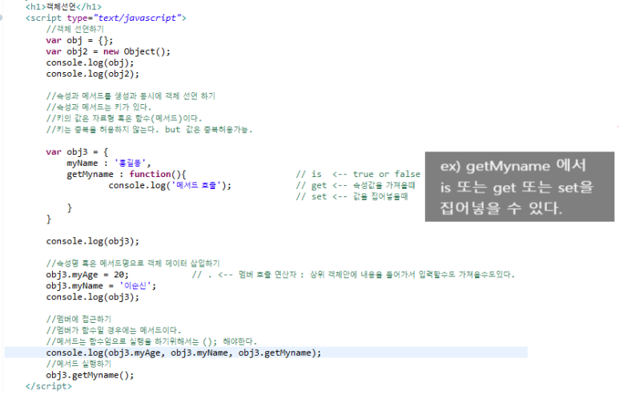The height and width of the screenshot is (395, 619).
Task: Click the myName : '홍길동' property line
Action: [109, 163]
